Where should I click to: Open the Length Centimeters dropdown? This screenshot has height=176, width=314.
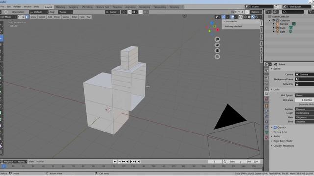304,113
